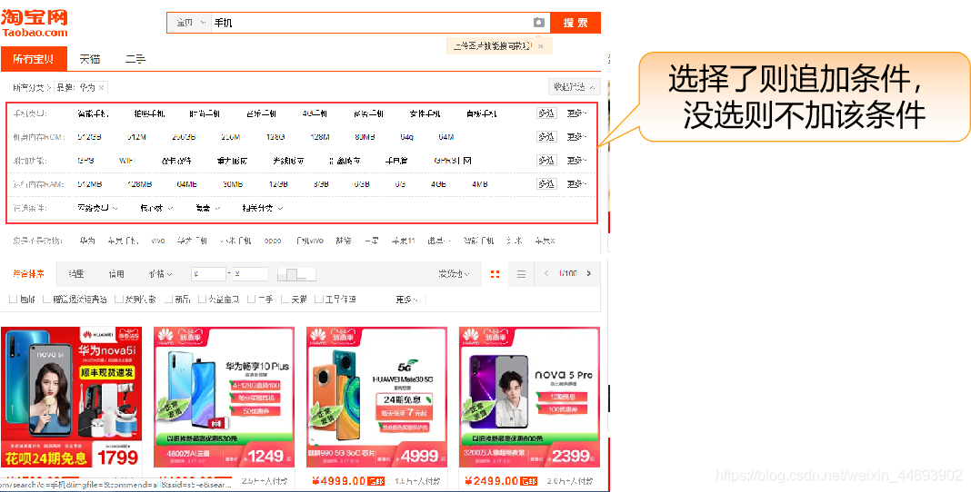Image resolution: width=971 pixels, height=492 pixels.
Task: Filter additional features by GPS
Action: point(85,160)
